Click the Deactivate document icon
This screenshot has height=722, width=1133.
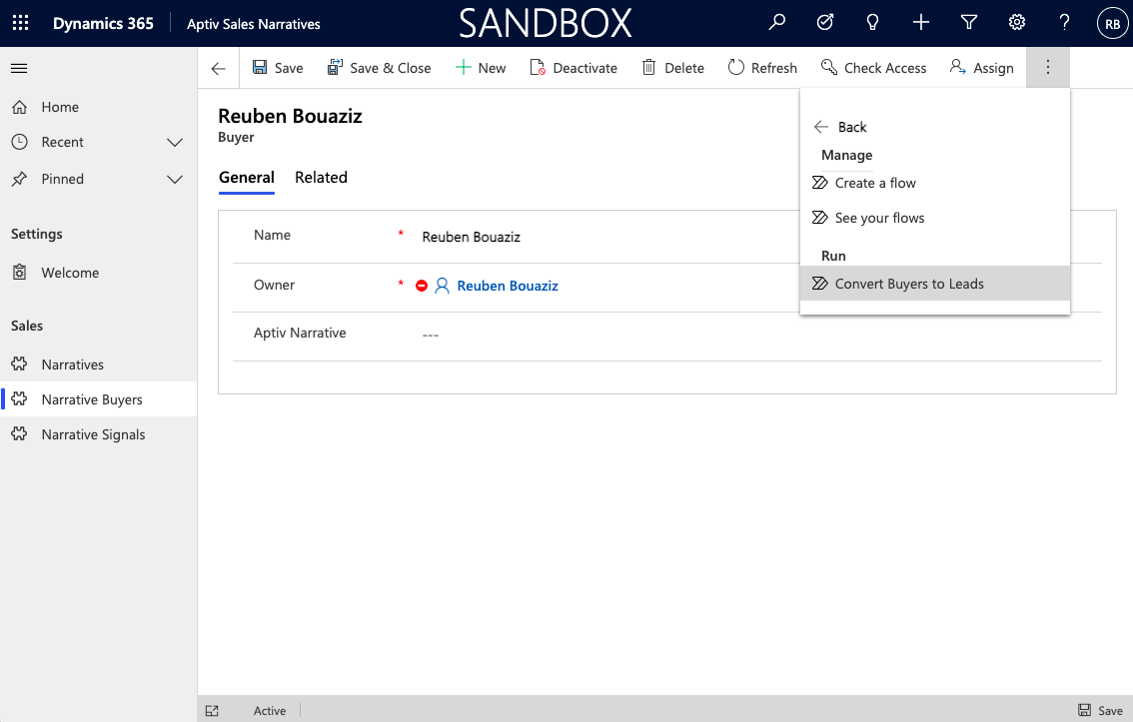coord(537,67)
